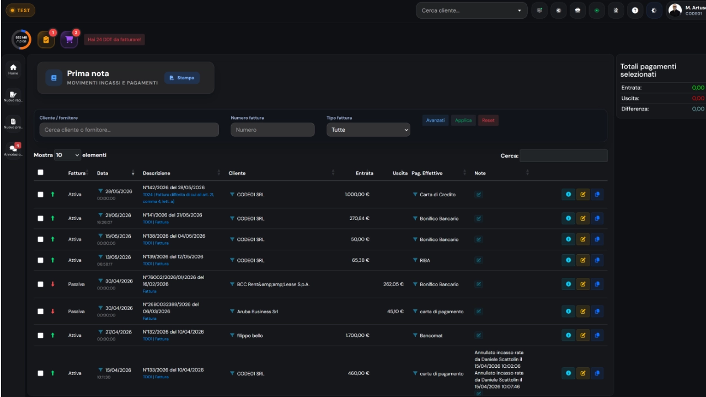The height and width of the screenshot is (397, 706).
Task: Edit the N°133/2026 movement
Action: (x=583, y=373)
